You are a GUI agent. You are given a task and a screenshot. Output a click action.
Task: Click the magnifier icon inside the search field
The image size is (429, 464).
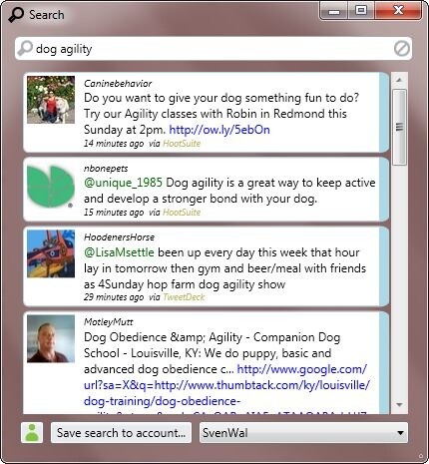tap(25, 48)
